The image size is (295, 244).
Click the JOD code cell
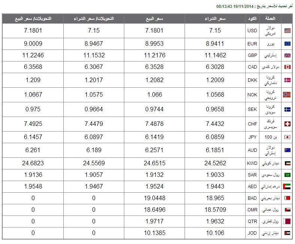(x=252, y=233)
